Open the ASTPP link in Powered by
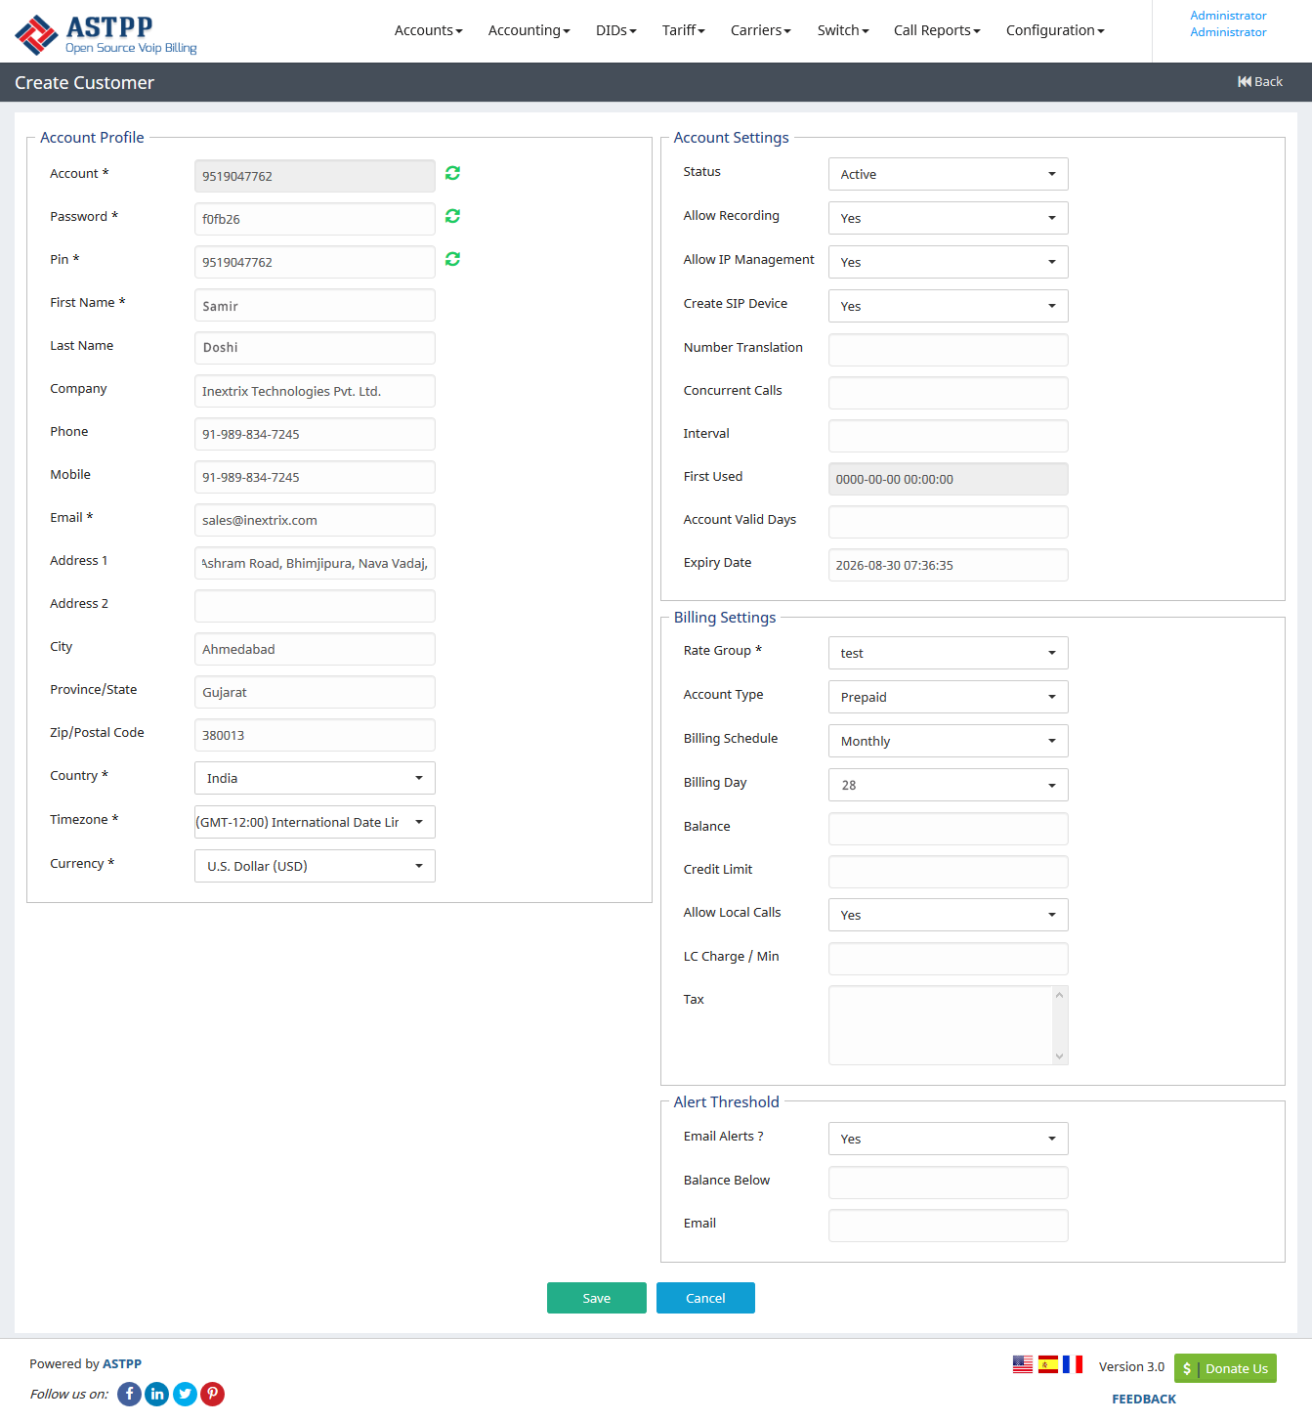Image resolution: width=1312 pixels, height=1422 pixels. tap(122, 1363)
